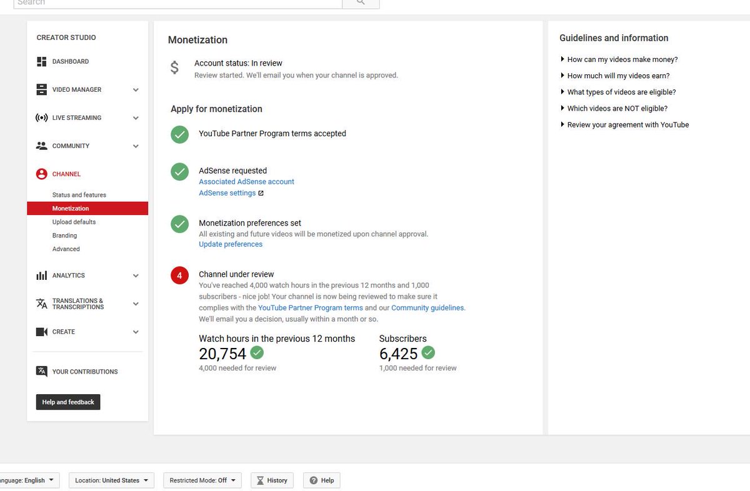
Task: Click question mark icon on Help button
Action: click(x=314, y=480)
